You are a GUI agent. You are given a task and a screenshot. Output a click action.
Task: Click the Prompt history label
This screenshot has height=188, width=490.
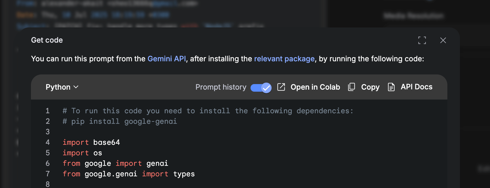(x=221, y=87)
